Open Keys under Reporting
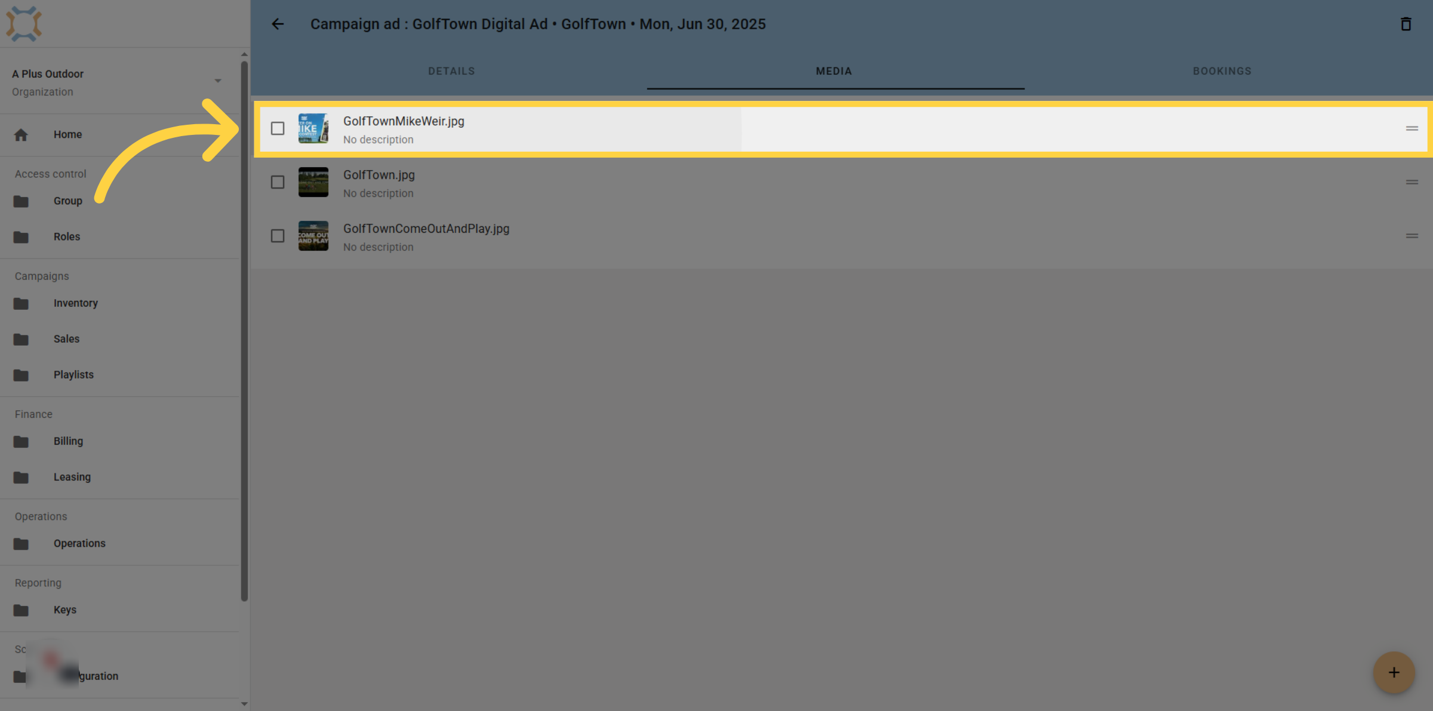This screenshot has width=1433, height=711. (64, 610)
